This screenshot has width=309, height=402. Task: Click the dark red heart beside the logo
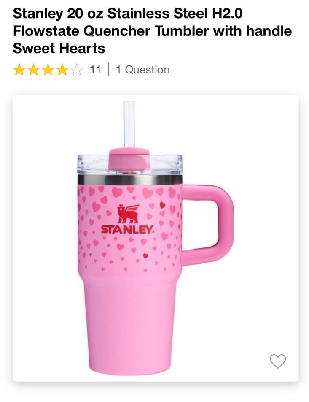(163, 204)
